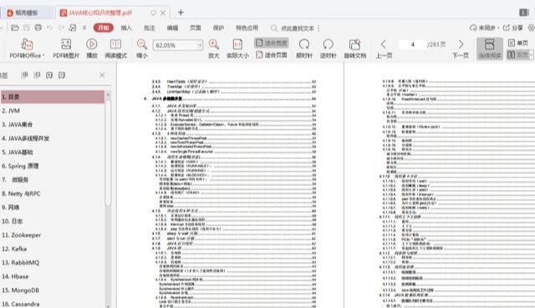The image size is (535, 308).
Task: Switch to 双页 two-page view
Action: click(x=517, y=54)
